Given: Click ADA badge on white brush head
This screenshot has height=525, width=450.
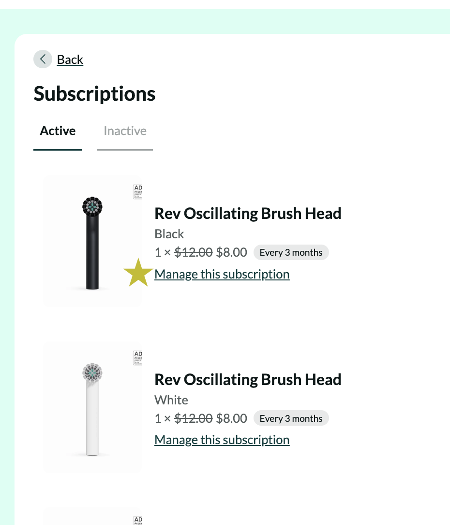Looking at the screenshot, I should [x=137, y=358].
